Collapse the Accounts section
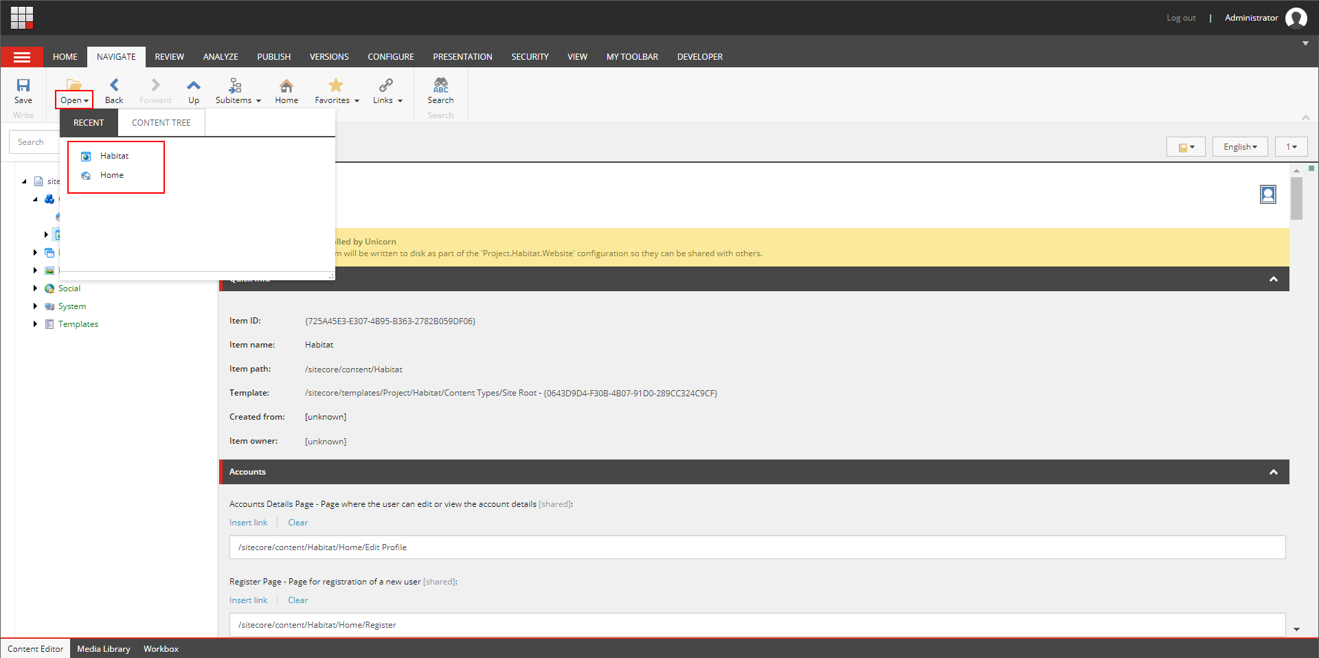Screen dimensions: 1319x658 tap(1273, 472)
